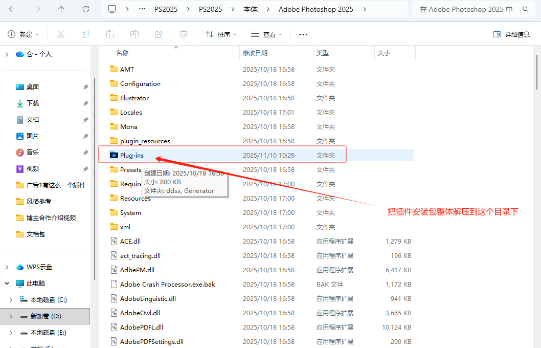Image resolution: width=541 pixels, height=348 pixels.
Task: Click the Share icon in toolbar
Action: pyautogui.click(x=159, y=34)
